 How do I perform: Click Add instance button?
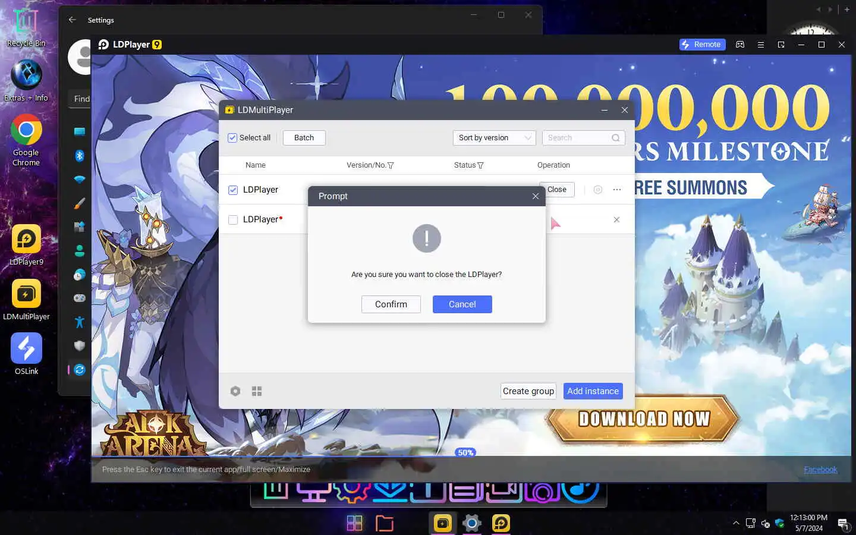[x=593, y=391]
